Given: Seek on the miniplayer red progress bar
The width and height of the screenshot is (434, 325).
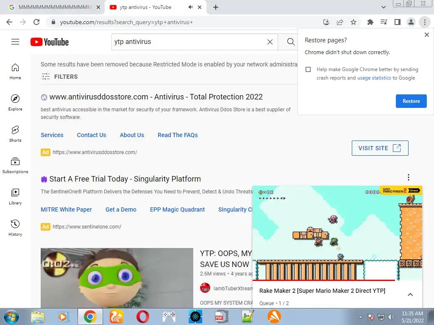Looking at the screenshot, I should (337, 280).
